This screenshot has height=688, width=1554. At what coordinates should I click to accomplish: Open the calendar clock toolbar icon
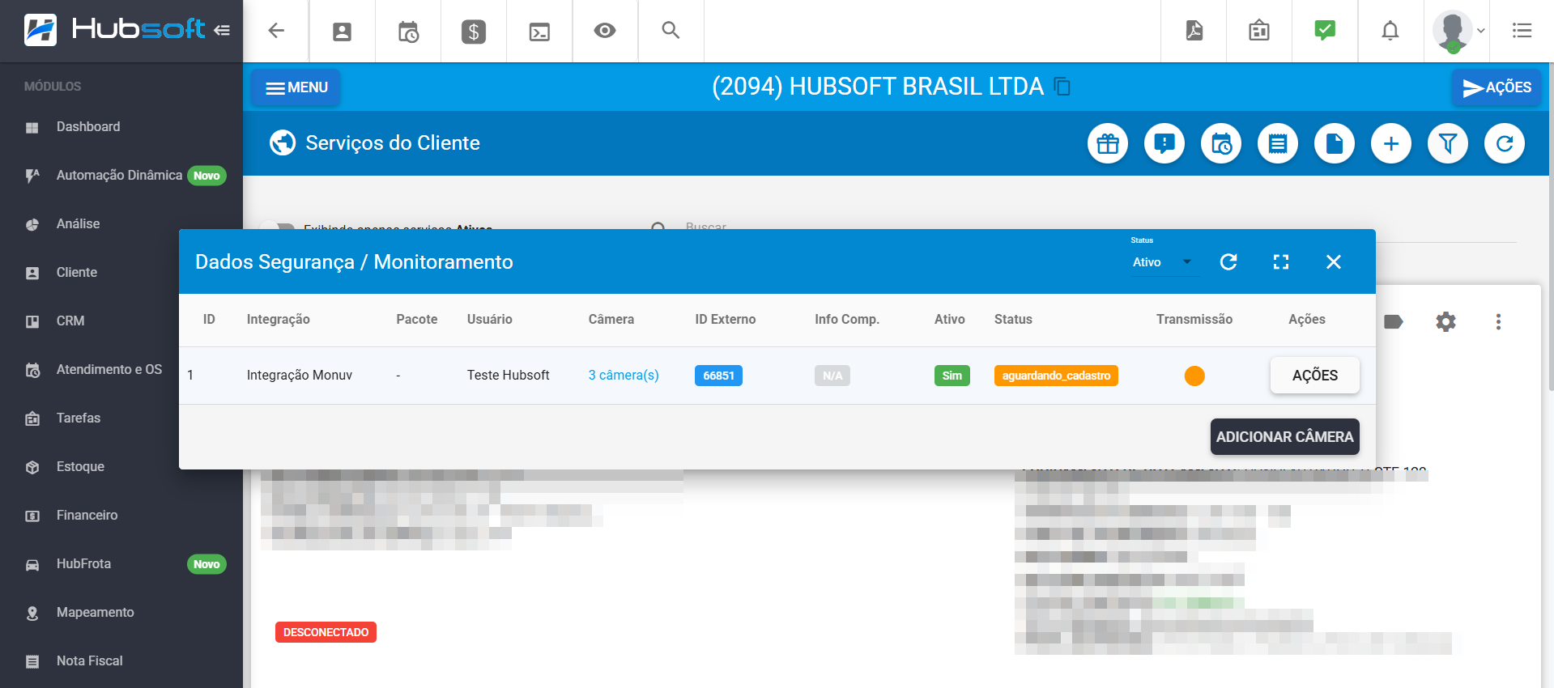click(x=408, y=32)
